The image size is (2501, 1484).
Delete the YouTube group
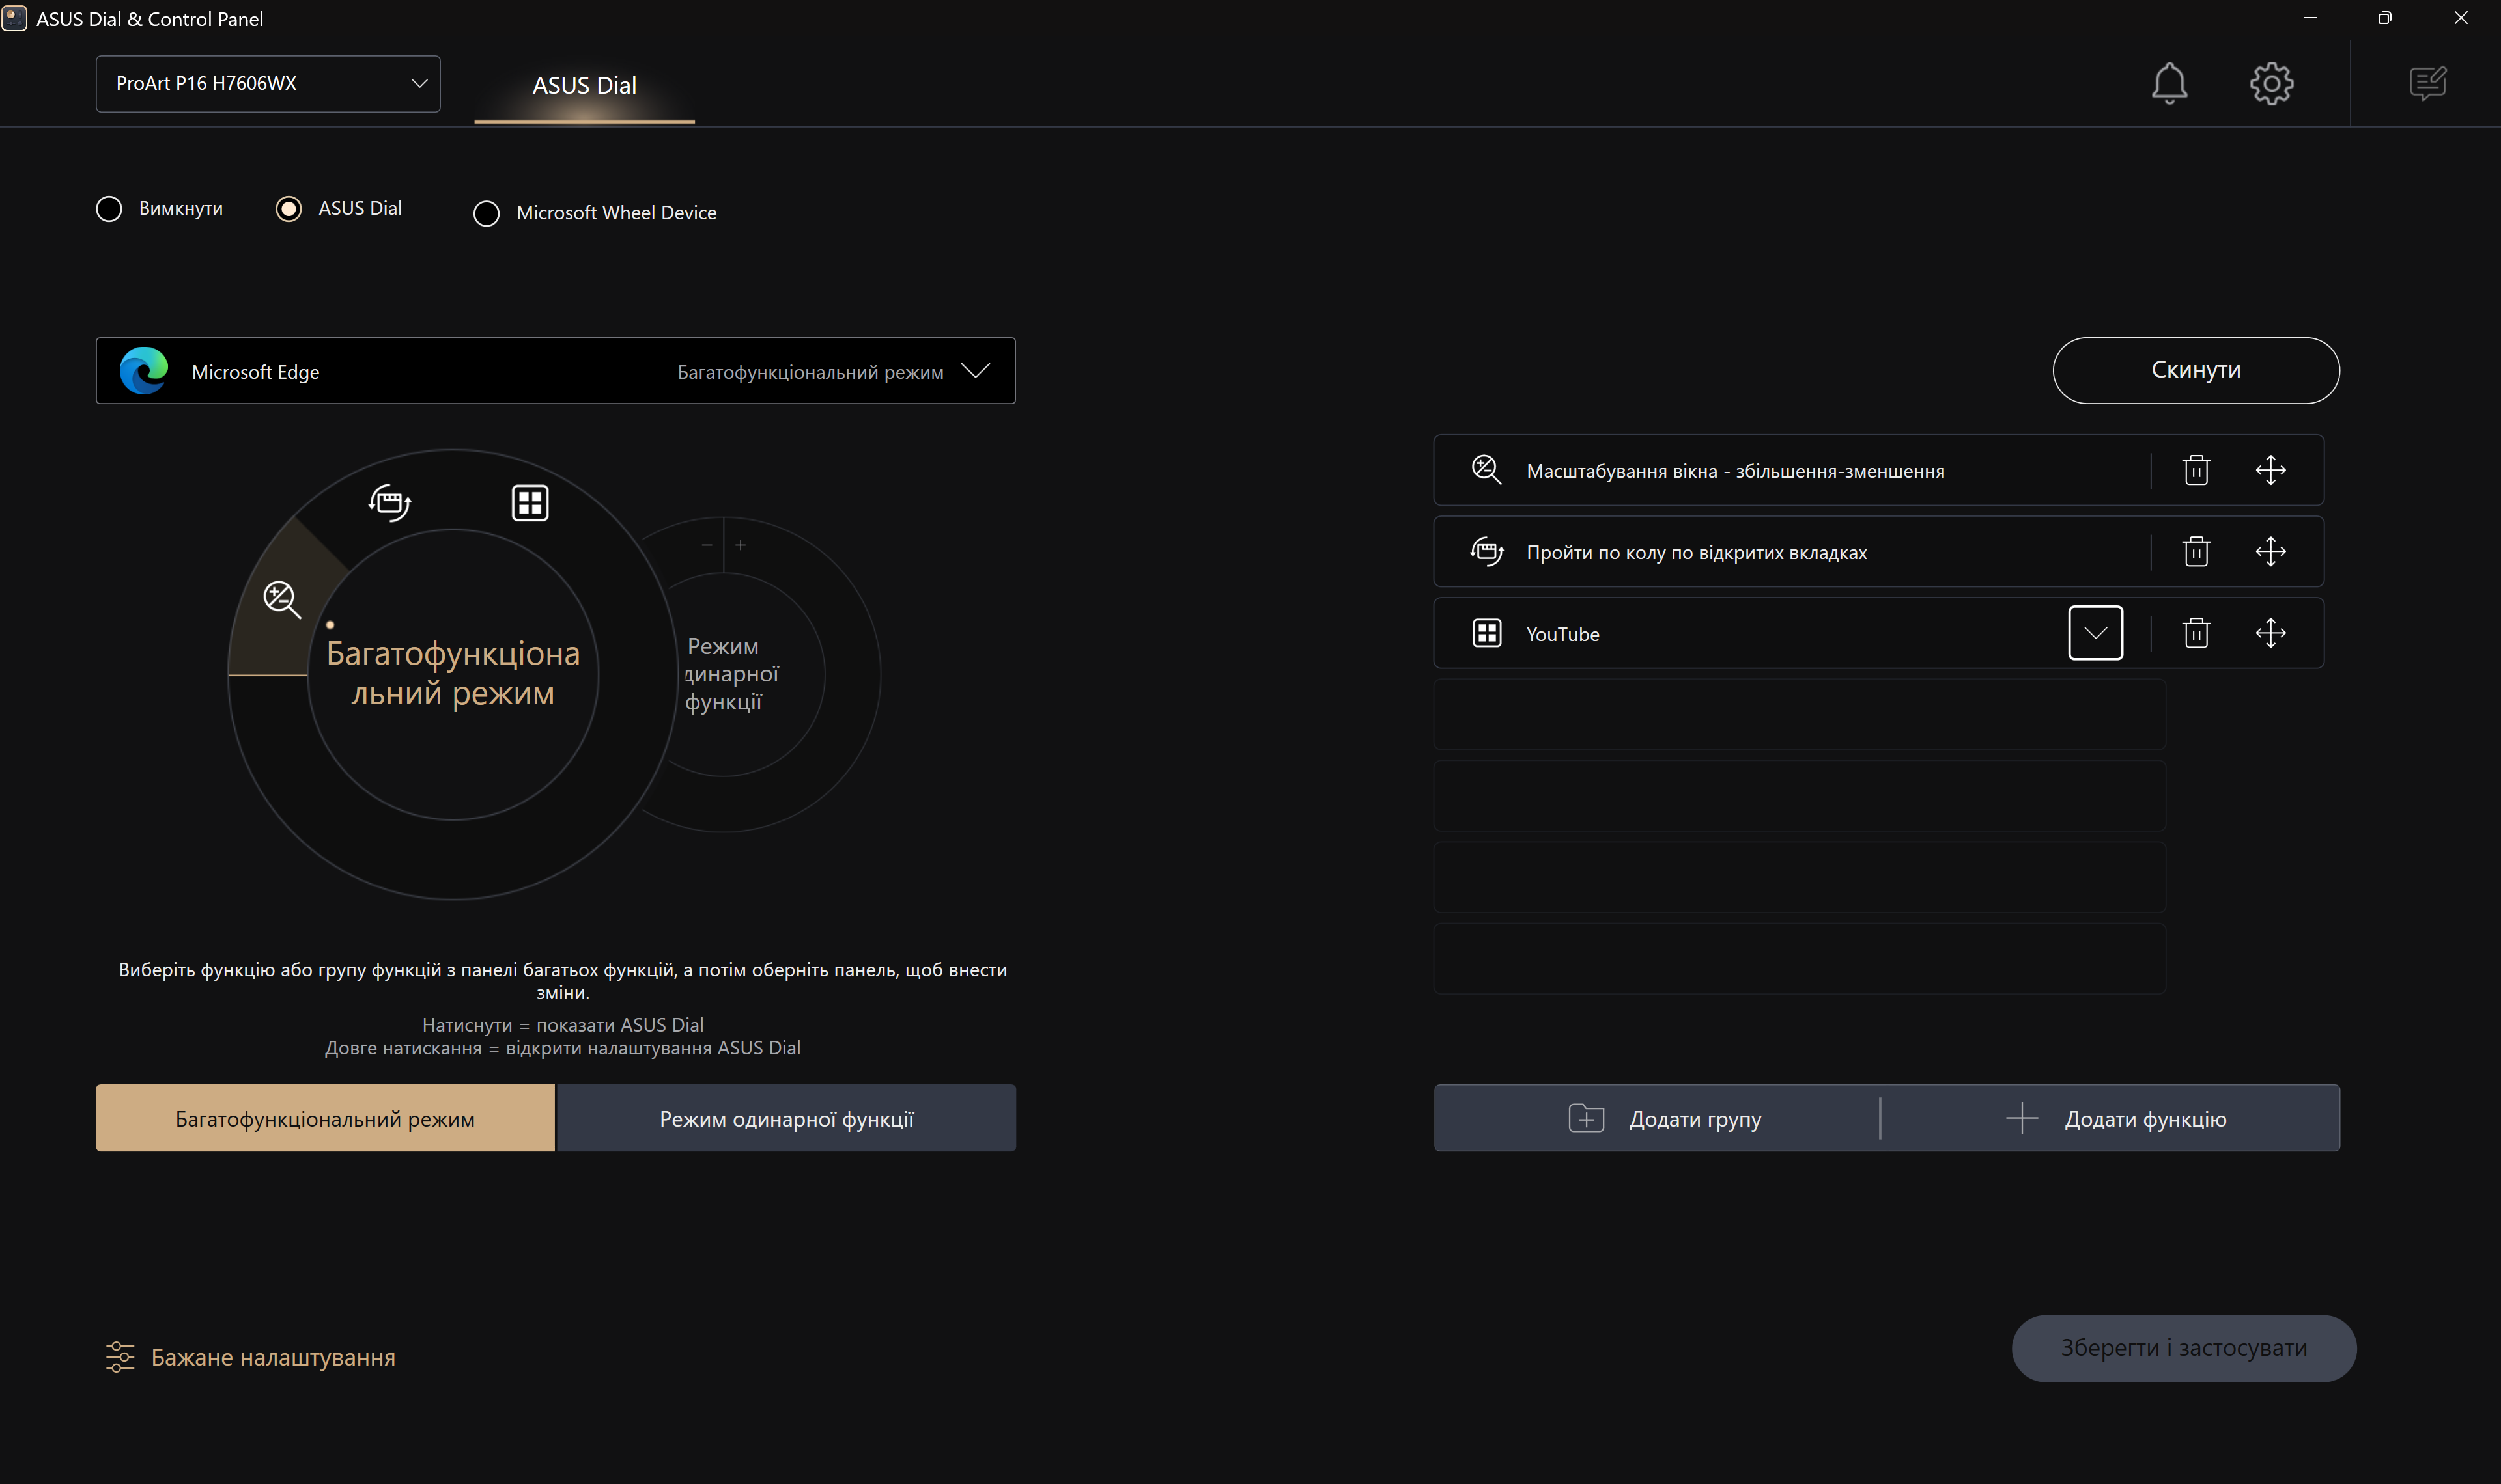click(2196, 633)
